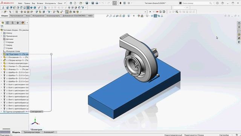Click the red Record macro icon
Image resolution: width=241 pixels, height=136 pixels.
click(x=157, y=12)
